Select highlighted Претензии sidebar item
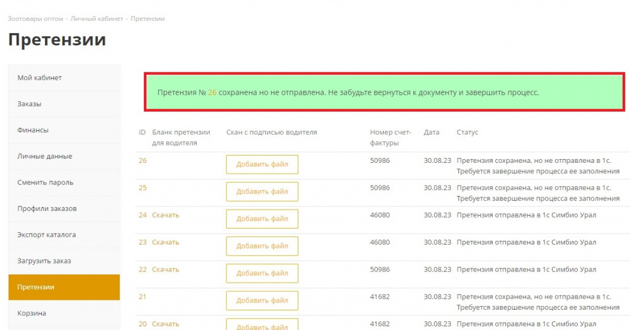Viewport: 630px width, 330px height. [x=64, y=287]
